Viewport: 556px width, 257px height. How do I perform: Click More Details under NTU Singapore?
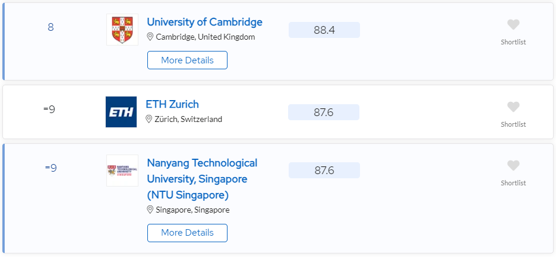[x=187, y=233]
